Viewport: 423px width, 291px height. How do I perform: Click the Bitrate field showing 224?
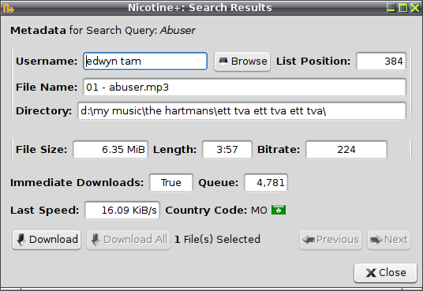pyautogui.click(x=346, y=149)
